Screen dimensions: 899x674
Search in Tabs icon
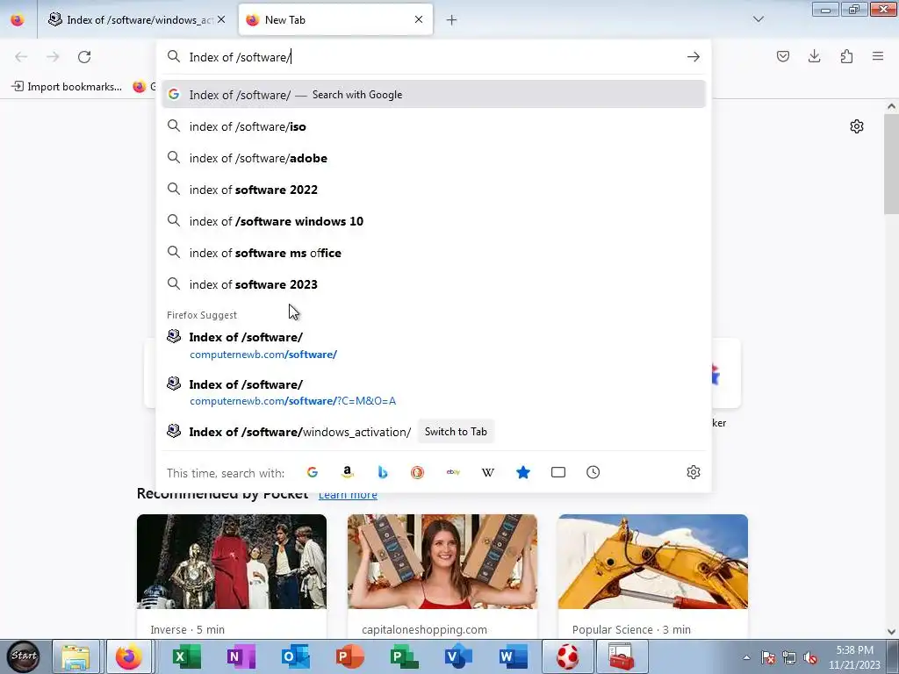click(x=557, y=472)
